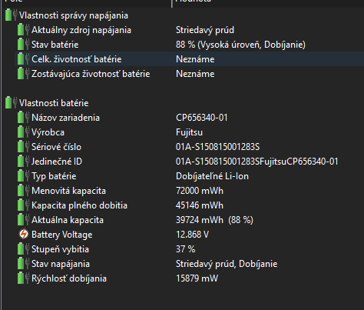The height and width of the screenshot is (310, 364).
Task: Select the Stav napájania field label
Action: [61, 264]
